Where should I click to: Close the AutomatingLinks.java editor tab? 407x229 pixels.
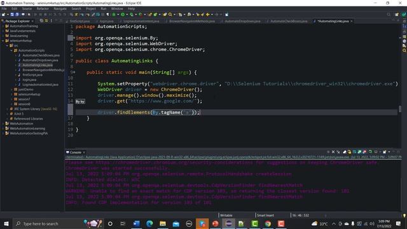[x=352, y=21]
